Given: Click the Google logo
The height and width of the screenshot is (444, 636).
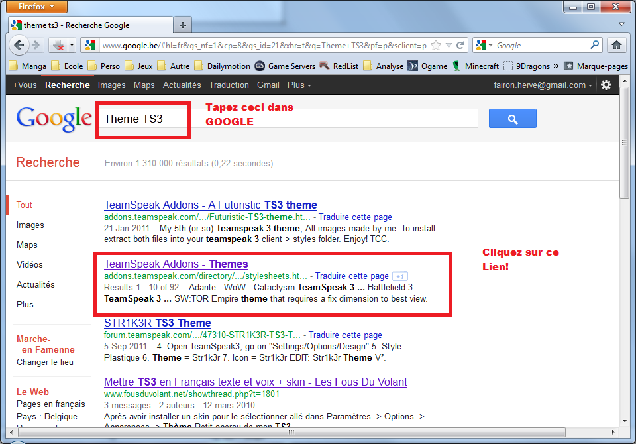Looking at the screenshot, I should coord(54,119).
